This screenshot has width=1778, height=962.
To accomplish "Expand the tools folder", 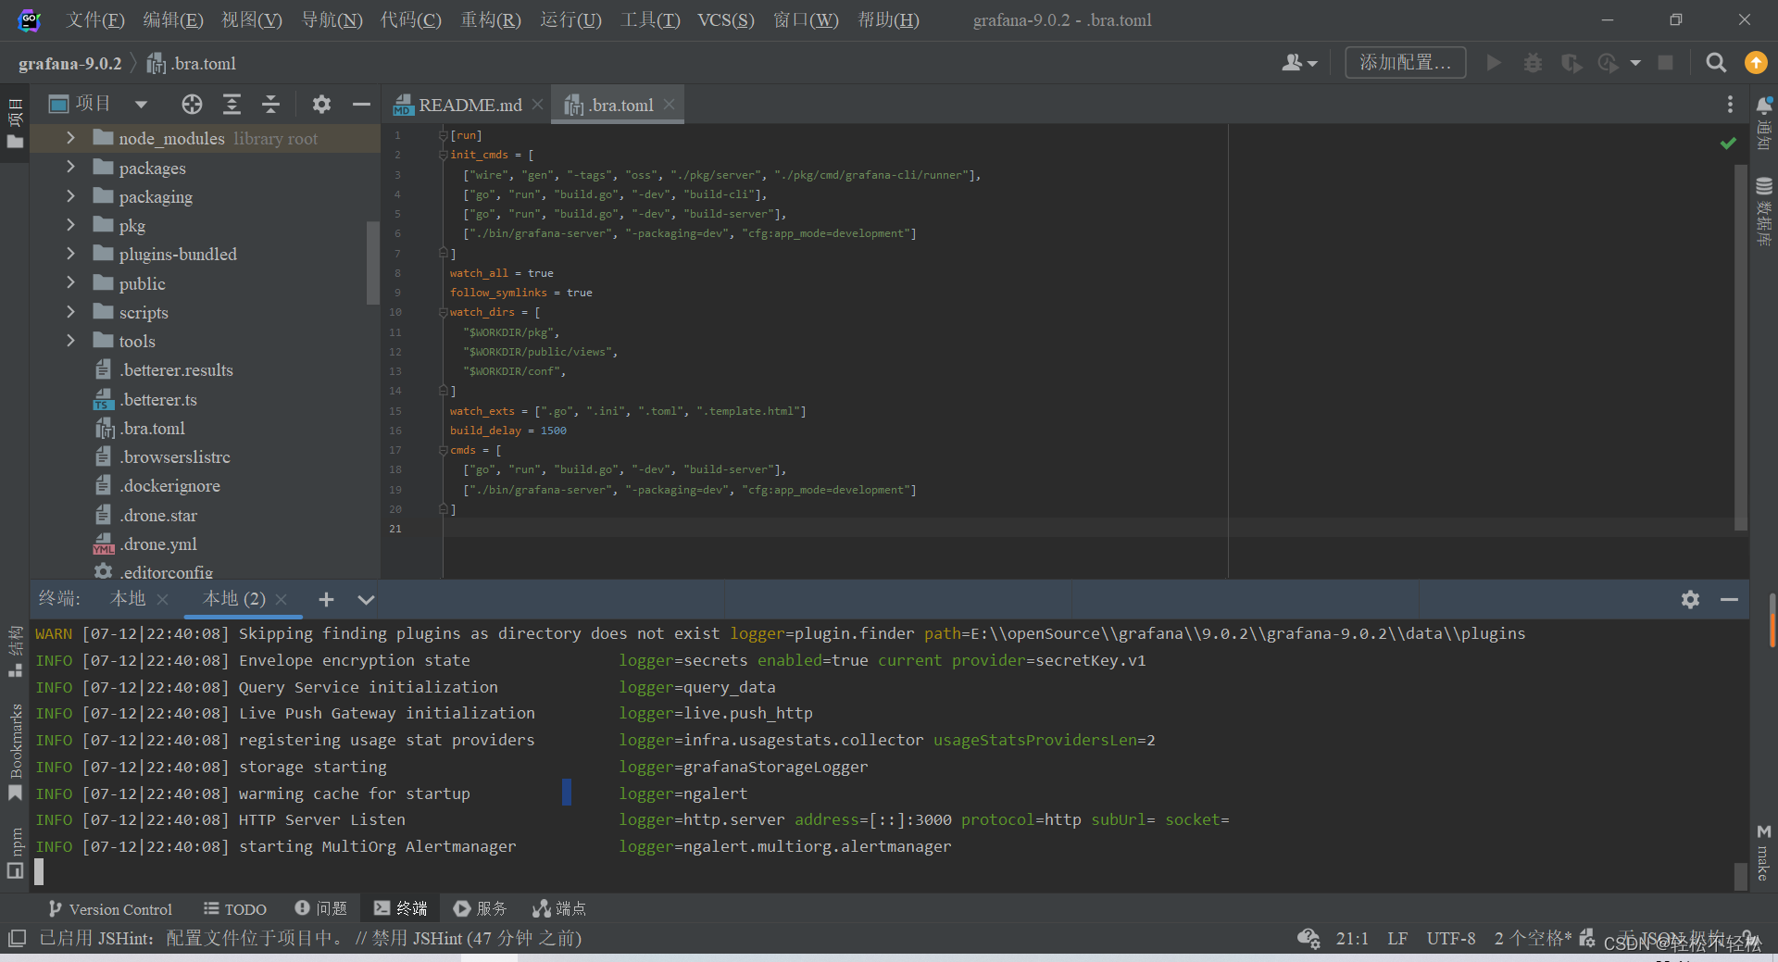I will coord(70,341).
